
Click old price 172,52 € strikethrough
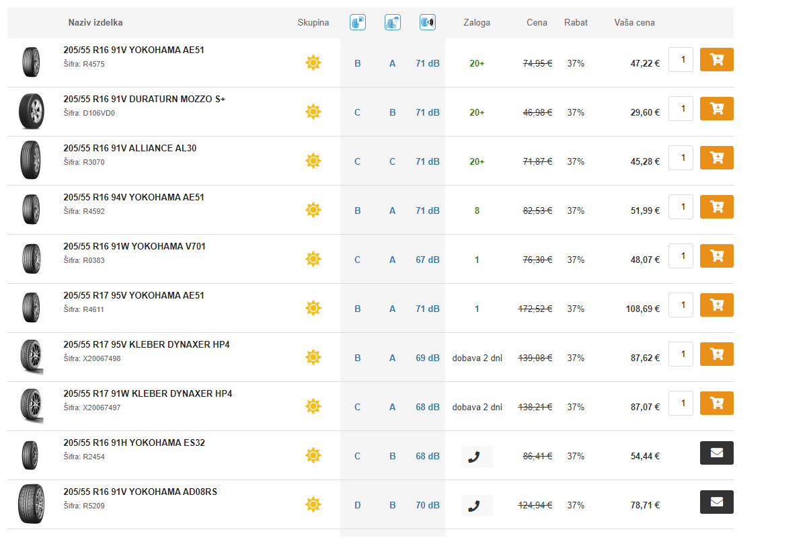click(x=535, y=309)
